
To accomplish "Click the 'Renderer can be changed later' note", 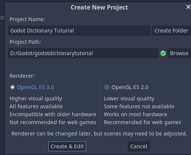I will [x=99, y=134].
